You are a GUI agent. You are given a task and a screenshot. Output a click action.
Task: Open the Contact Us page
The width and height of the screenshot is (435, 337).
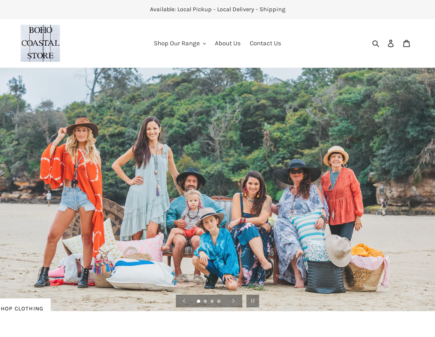click(x=265, y=43)
